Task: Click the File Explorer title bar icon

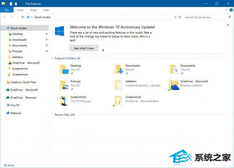Action: (3, 4)
